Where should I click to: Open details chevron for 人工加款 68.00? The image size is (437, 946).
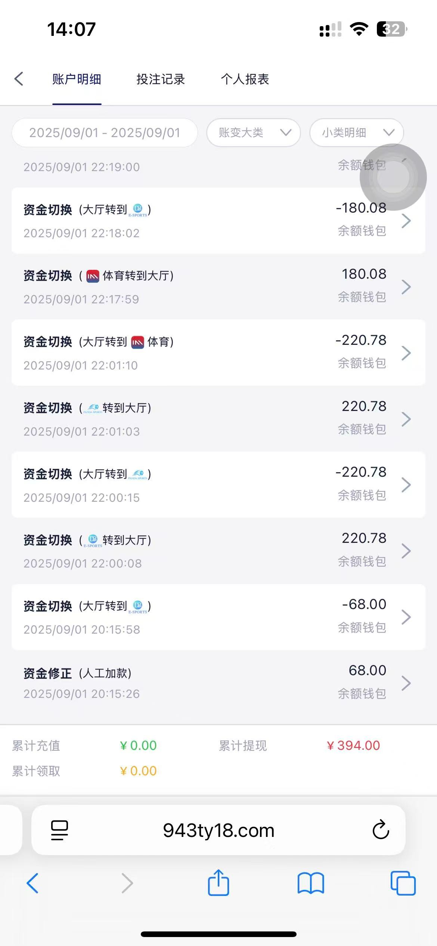pyautogui.click(x=406, y=683)
